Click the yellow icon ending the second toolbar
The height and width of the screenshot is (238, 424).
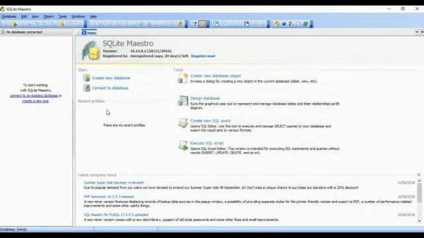(x=180, y=24)
